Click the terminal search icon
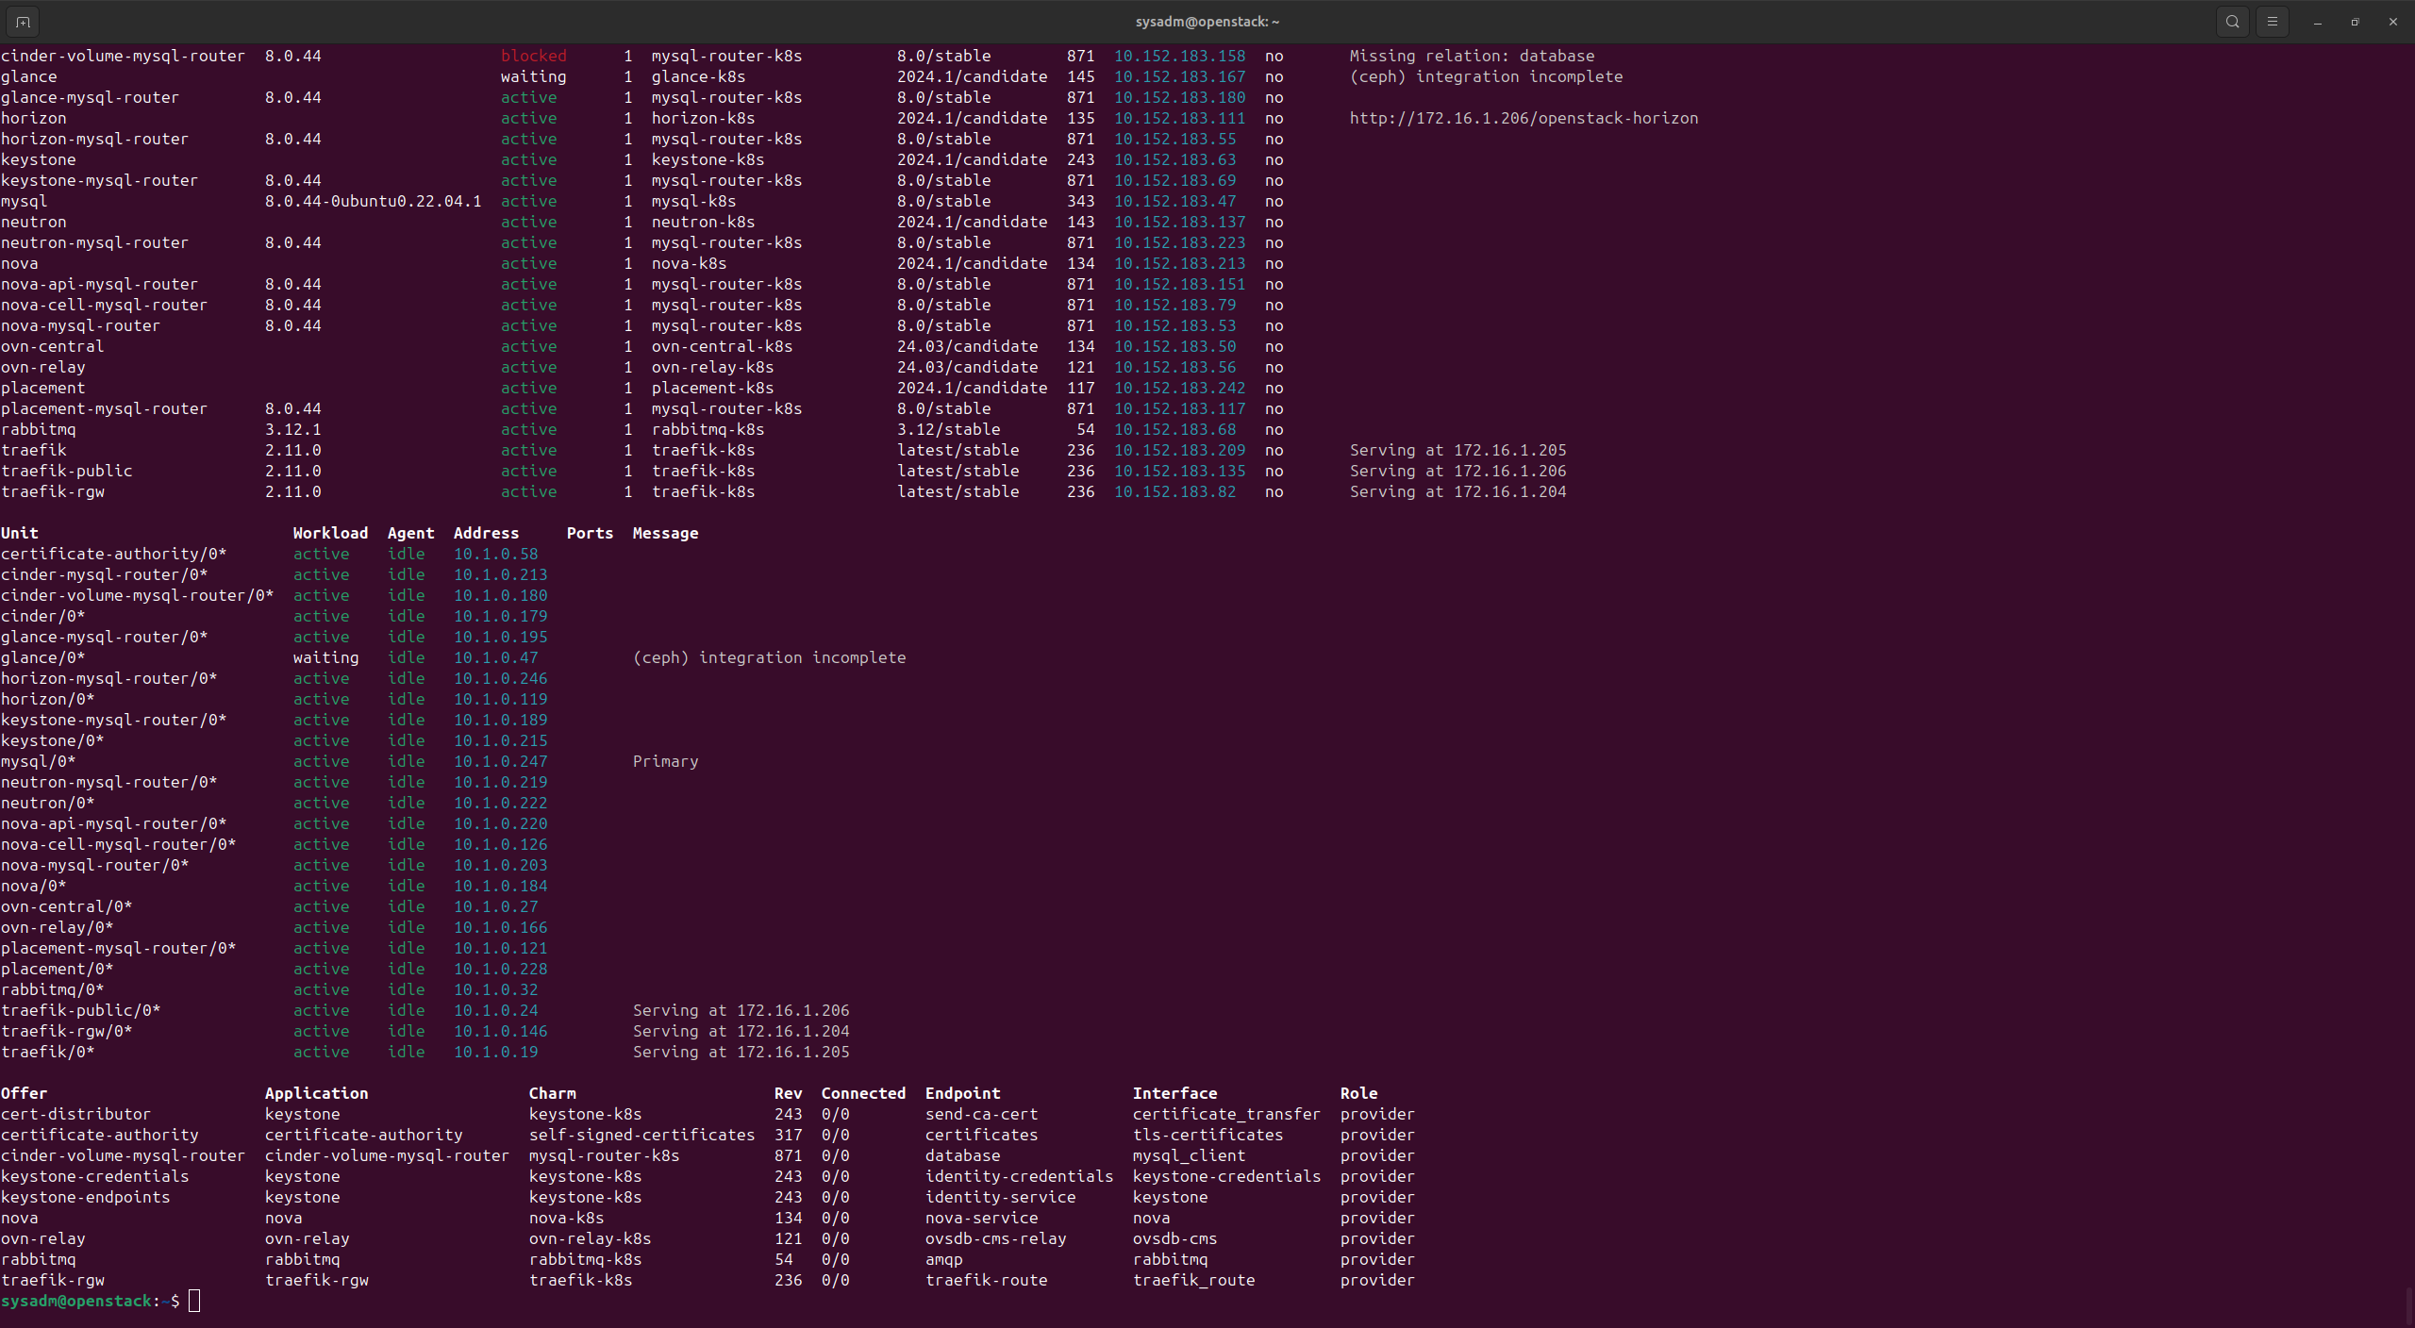This screenshot has height=1328, width=2415. tap(2232, 21)
